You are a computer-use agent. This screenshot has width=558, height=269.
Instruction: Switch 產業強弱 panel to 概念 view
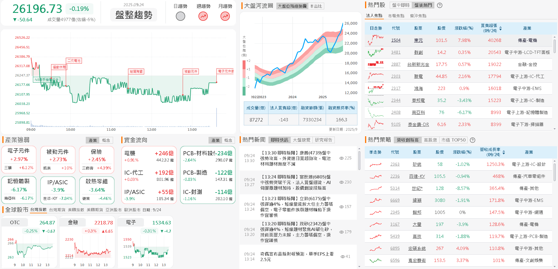pos(106,140)
